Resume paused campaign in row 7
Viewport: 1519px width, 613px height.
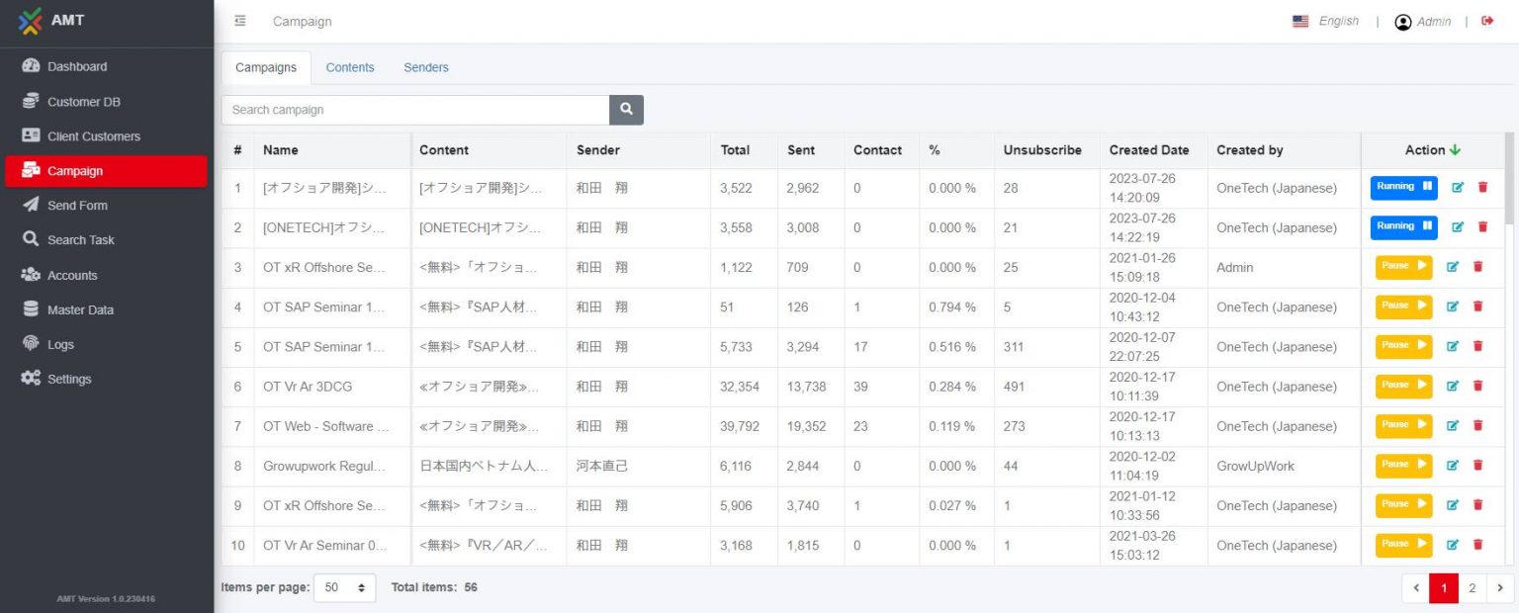click(x=1403, y=425)
